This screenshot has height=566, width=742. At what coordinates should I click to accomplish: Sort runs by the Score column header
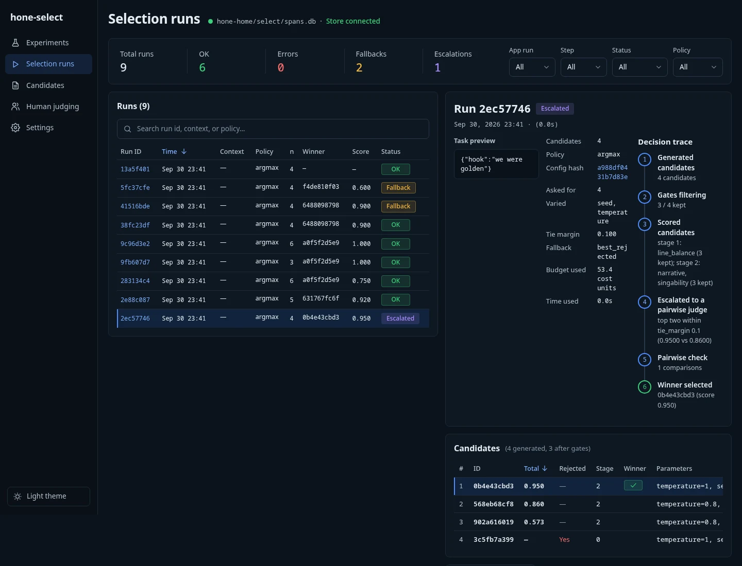coord(361,152)
